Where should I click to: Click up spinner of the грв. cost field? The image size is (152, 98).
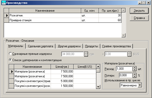86,53
